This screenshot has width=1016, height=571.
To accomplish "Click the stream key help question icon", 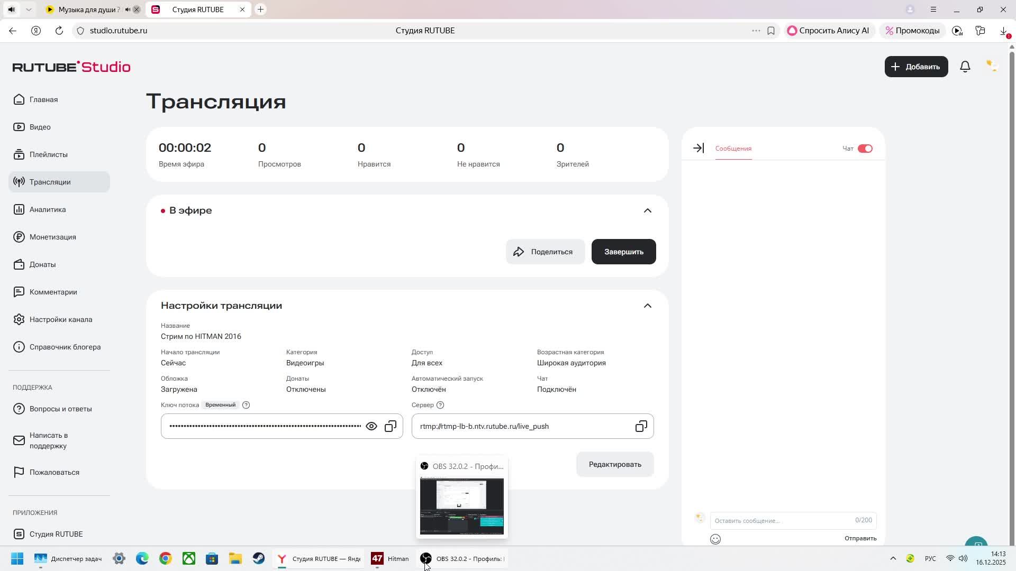I will [246, 405].
